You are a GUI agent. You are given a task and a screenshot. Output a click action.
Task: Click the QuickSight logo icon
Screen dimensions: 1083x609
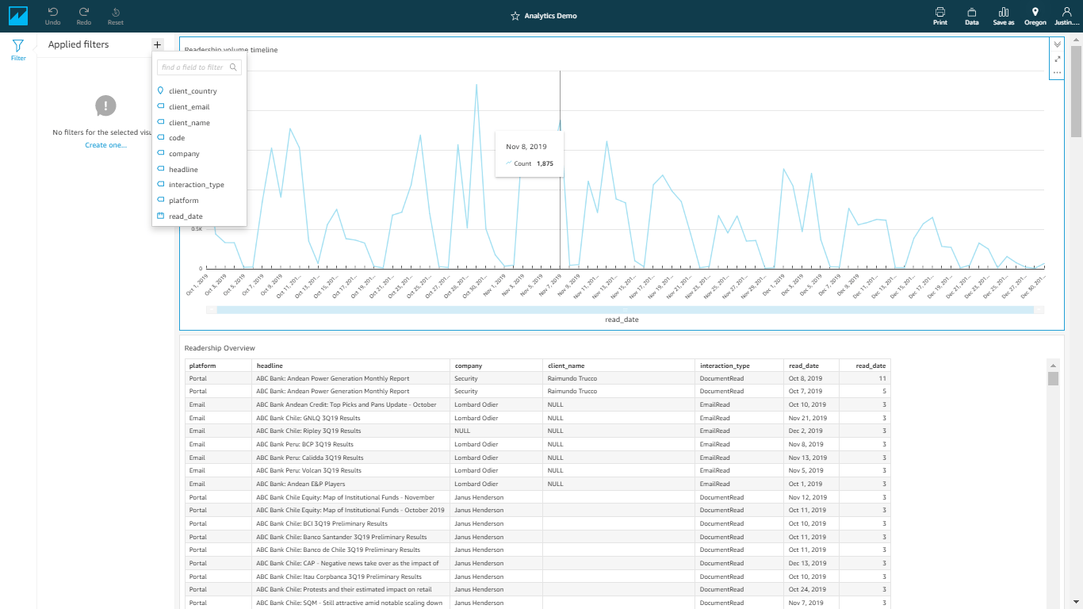click(x=17, y=15)
